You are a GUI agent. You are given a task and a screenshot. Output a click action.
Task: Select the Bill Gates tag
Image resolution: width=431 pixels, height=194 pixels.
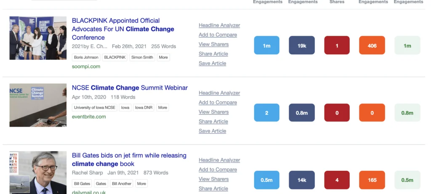point(82,183)
